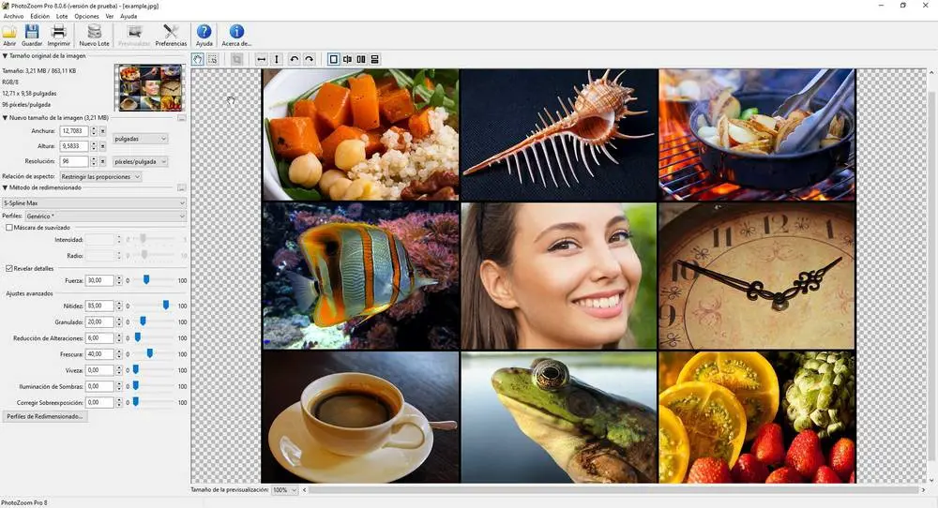This screenshot has height=508, width=938.
Task: Click the Resolución input field
Action: pyautogui.click(x=74, y=162)
